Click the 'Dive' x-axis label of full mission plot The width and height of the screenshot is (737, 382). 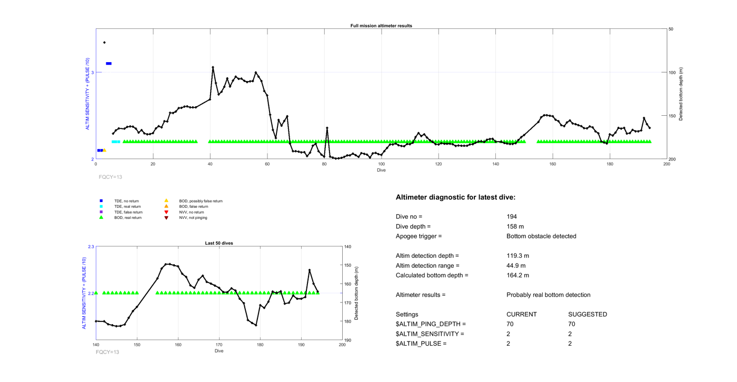click(x=381, y=170)
